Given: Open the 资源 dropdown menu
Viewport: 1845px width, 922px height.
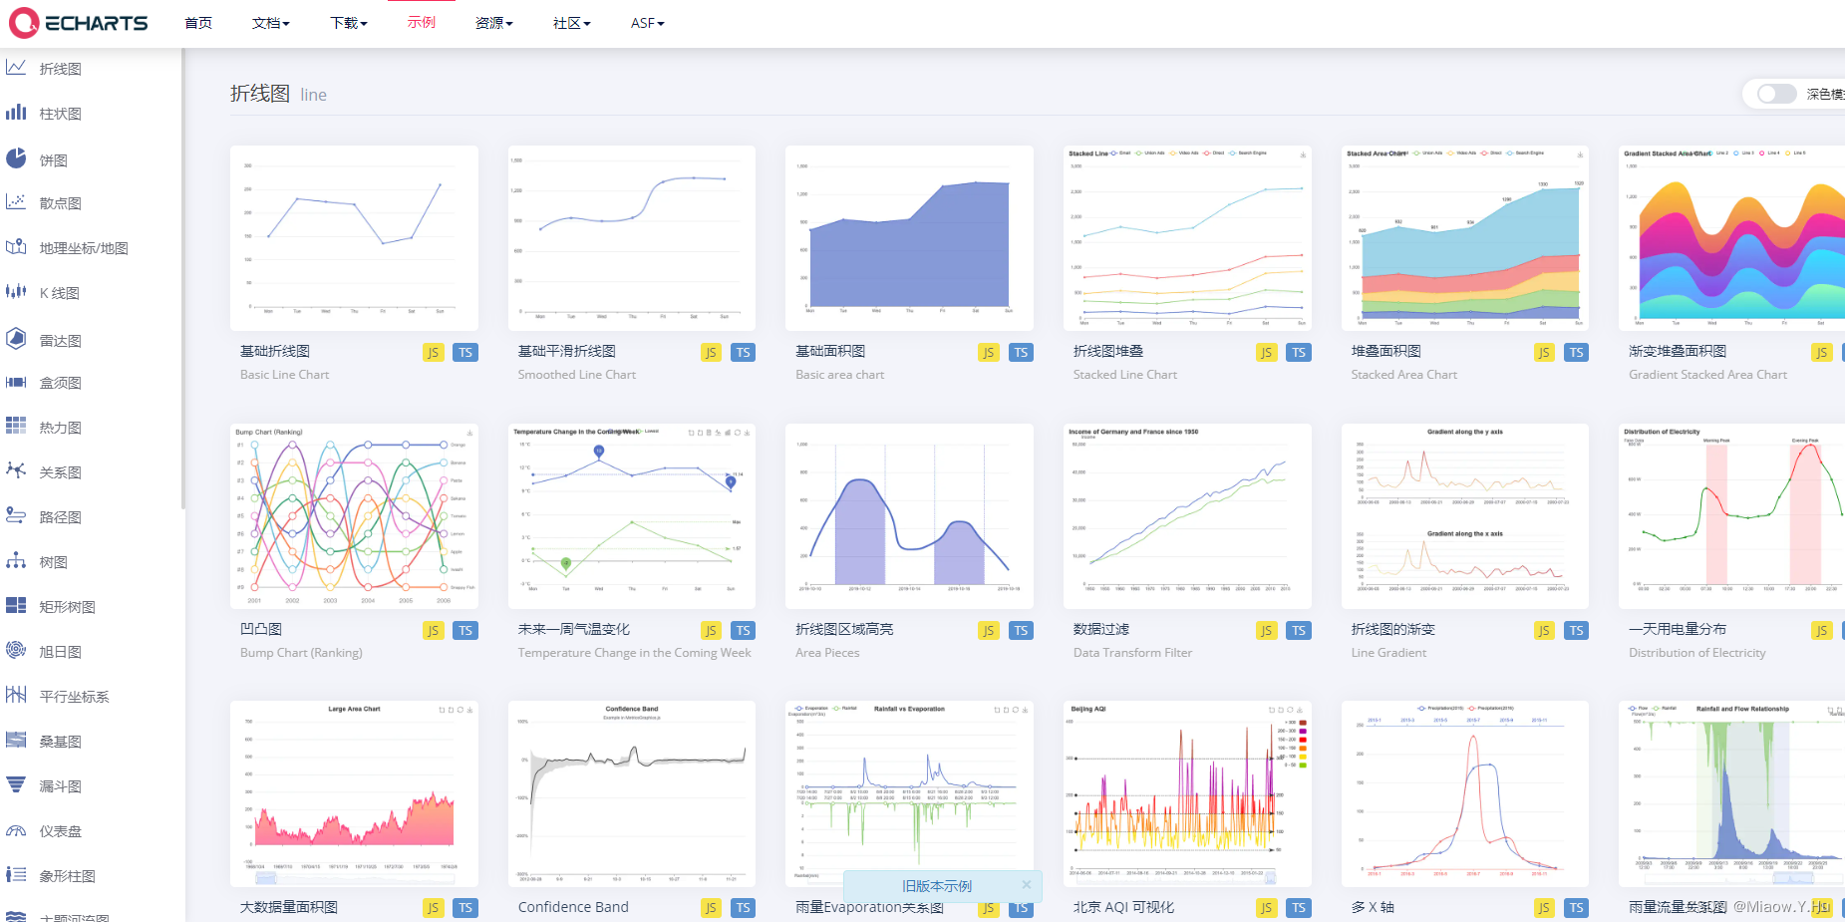Looking at the screenshot, I should click(x=492, y=23).
